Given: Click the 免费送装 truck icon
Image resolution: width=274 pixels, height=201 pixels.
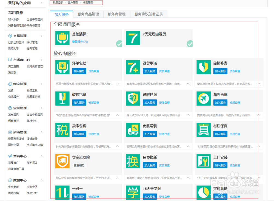Looking at the screenshot, I should pyautogui.click(x=133, y=130).
